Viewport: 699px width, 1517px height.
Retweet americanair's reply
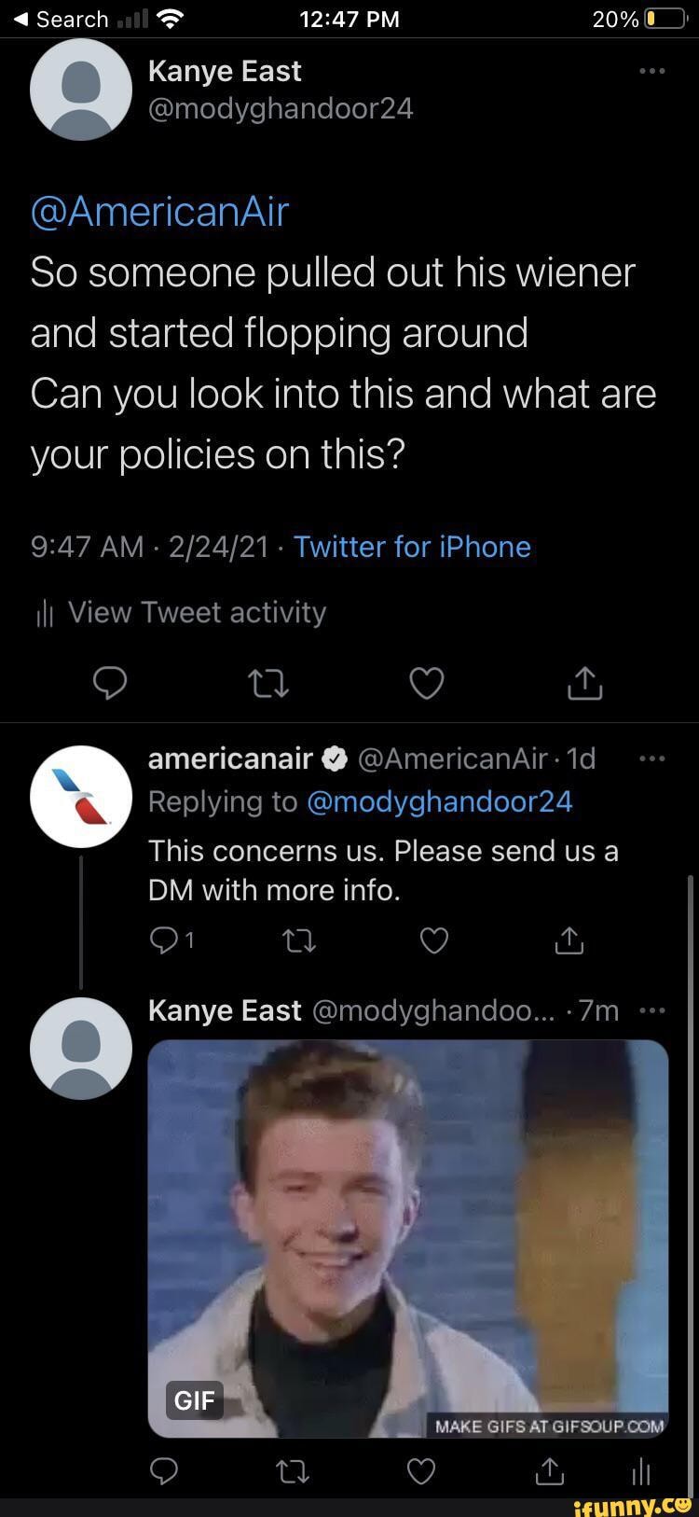(299, 941)
